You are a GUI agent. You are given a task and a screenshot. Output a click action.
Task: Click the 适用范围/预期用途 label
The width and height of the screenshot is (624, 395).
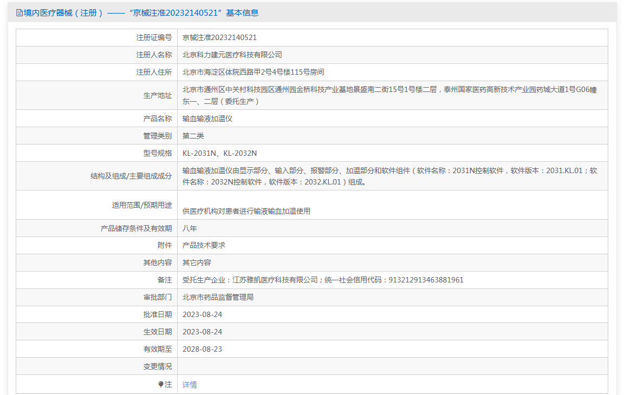click(142, 205)
